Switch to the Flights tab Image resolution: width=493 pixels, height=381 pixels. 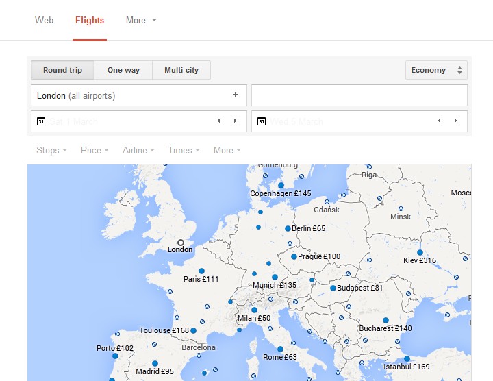coord(90,20)
